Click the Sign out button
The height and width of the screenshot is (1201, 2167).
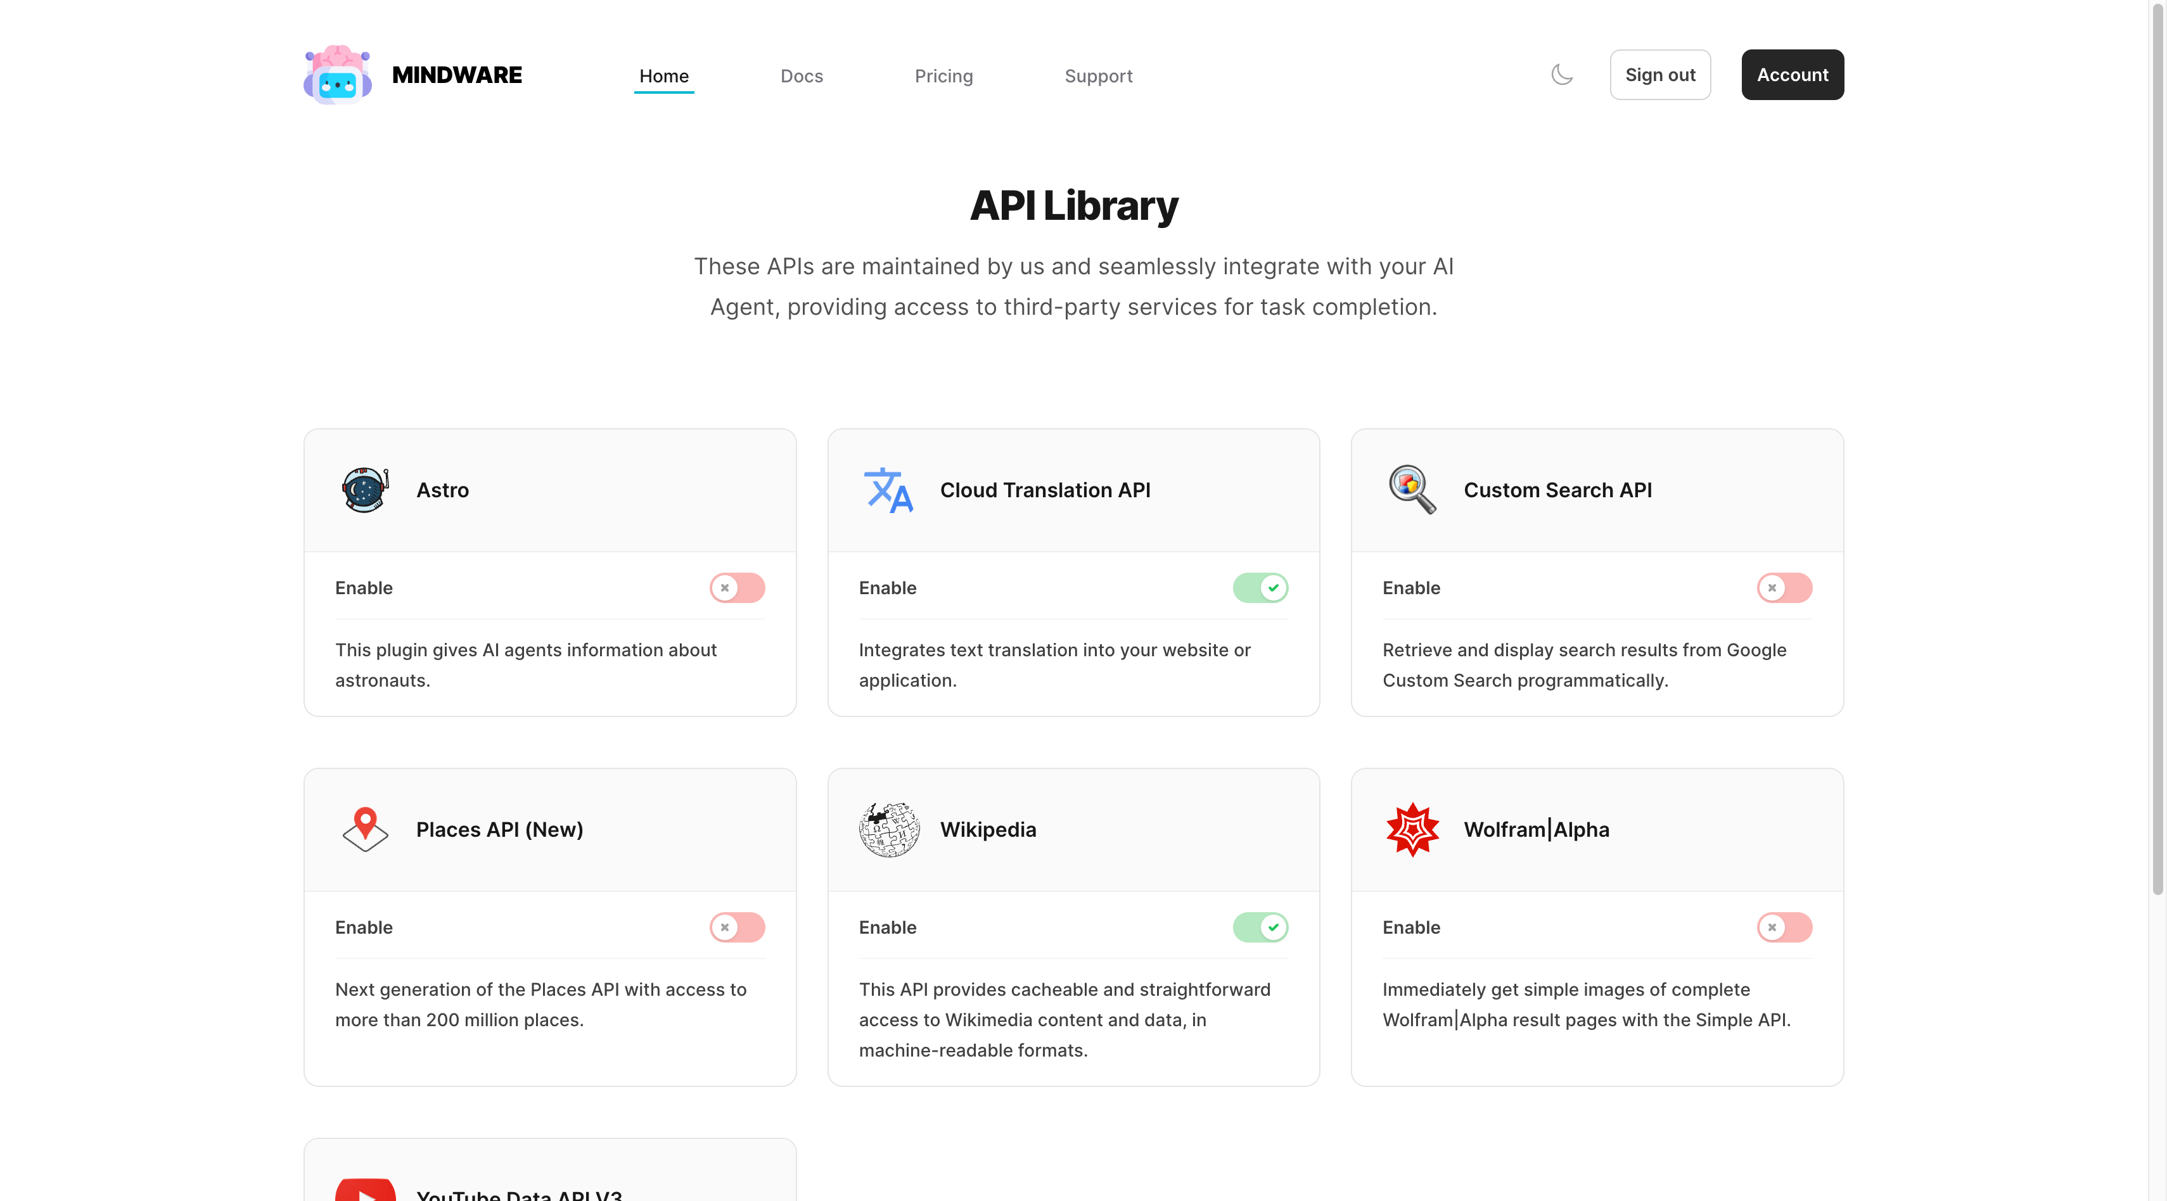[x=1659, y=75]
